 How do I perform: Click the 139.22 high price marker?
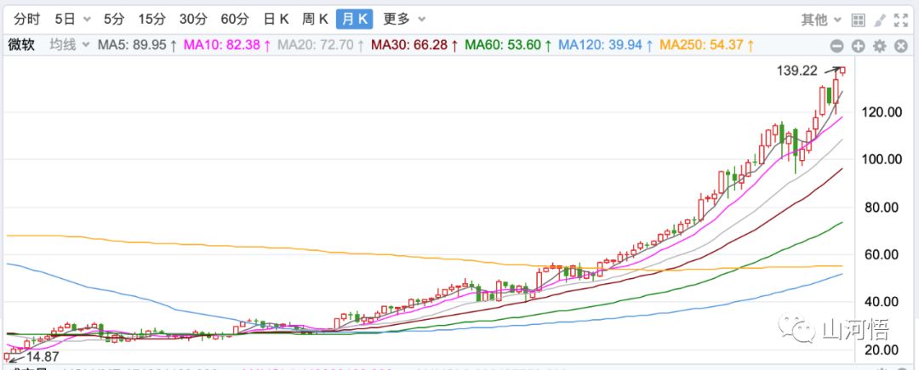pos(799,73)
